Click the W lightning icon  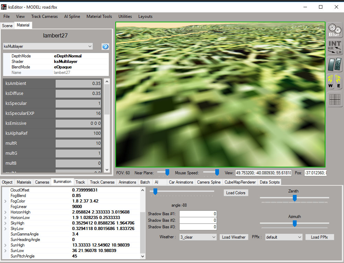point(330,81)
